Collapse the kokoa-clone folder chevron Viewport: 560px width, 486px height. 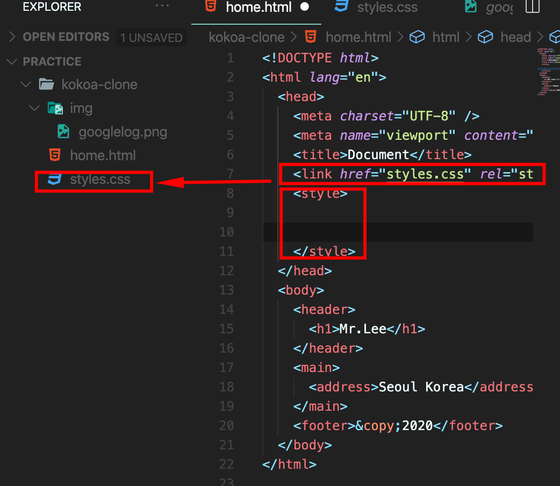(x=26, y=85)
